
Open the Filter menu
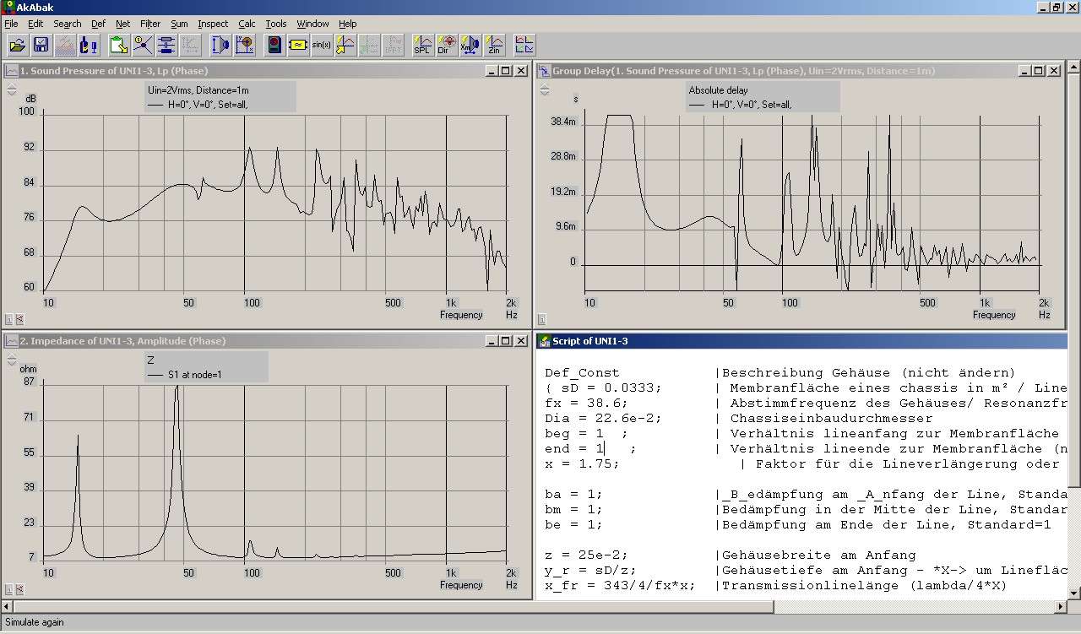tap(149, 24)
